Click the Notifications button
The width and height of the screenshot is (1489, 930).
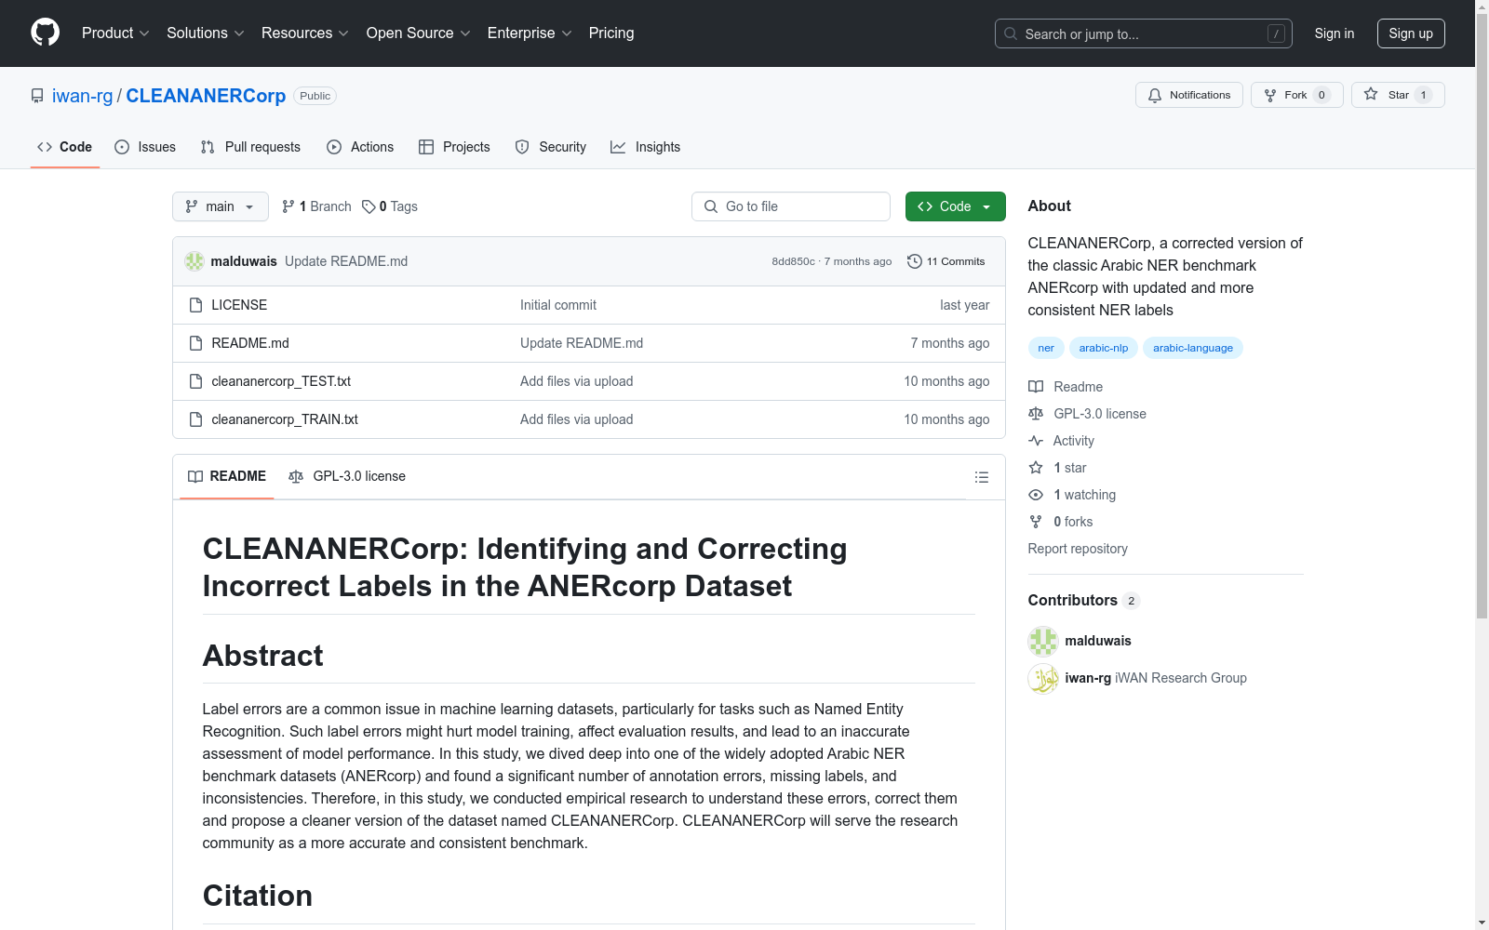pos(1189,95)
